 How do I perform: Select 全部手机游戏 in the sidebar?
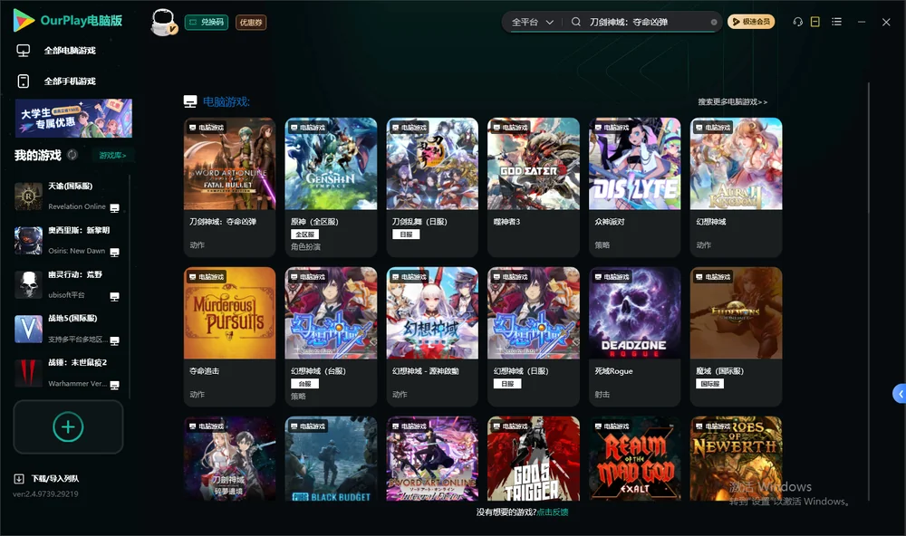tap(70, 81)
